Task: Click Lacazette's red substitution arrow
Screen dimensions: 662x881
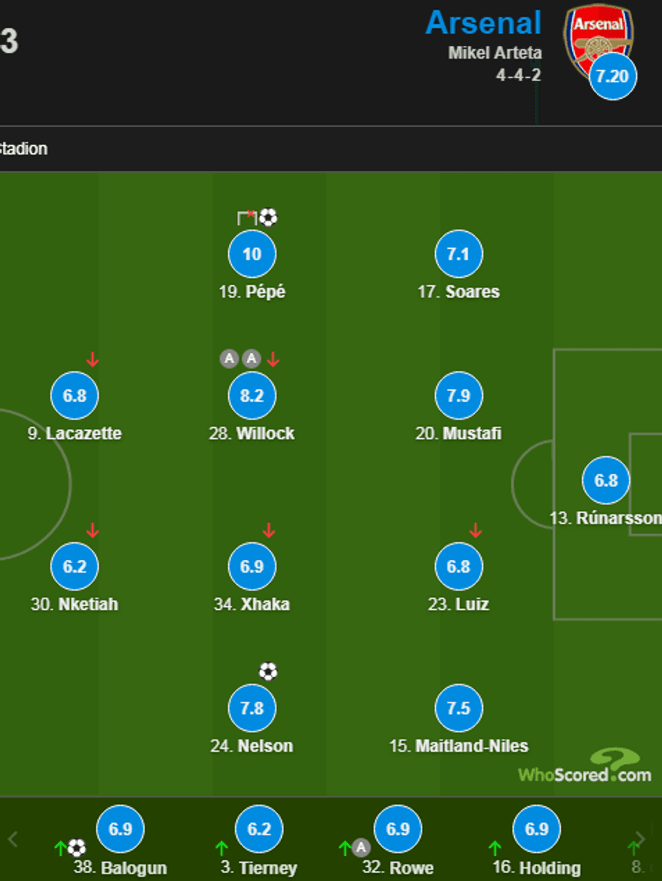Action: tap(93, 360)
